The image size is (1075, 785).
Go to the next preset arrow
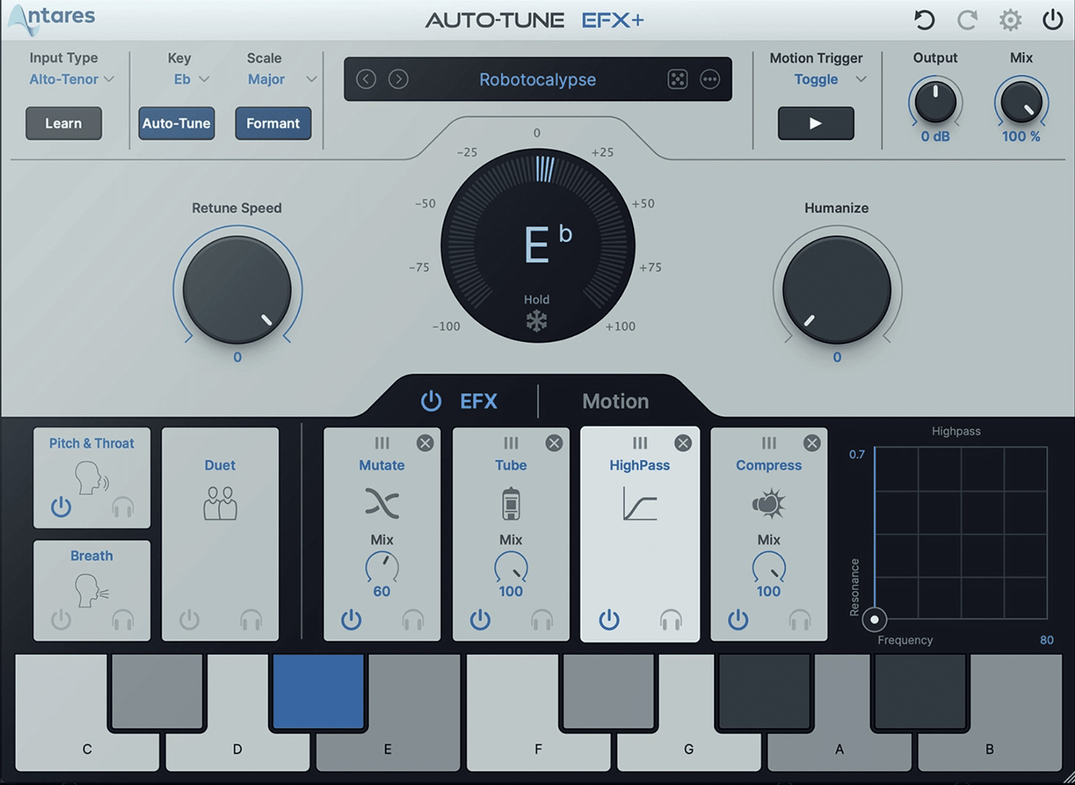click(399, 79)
